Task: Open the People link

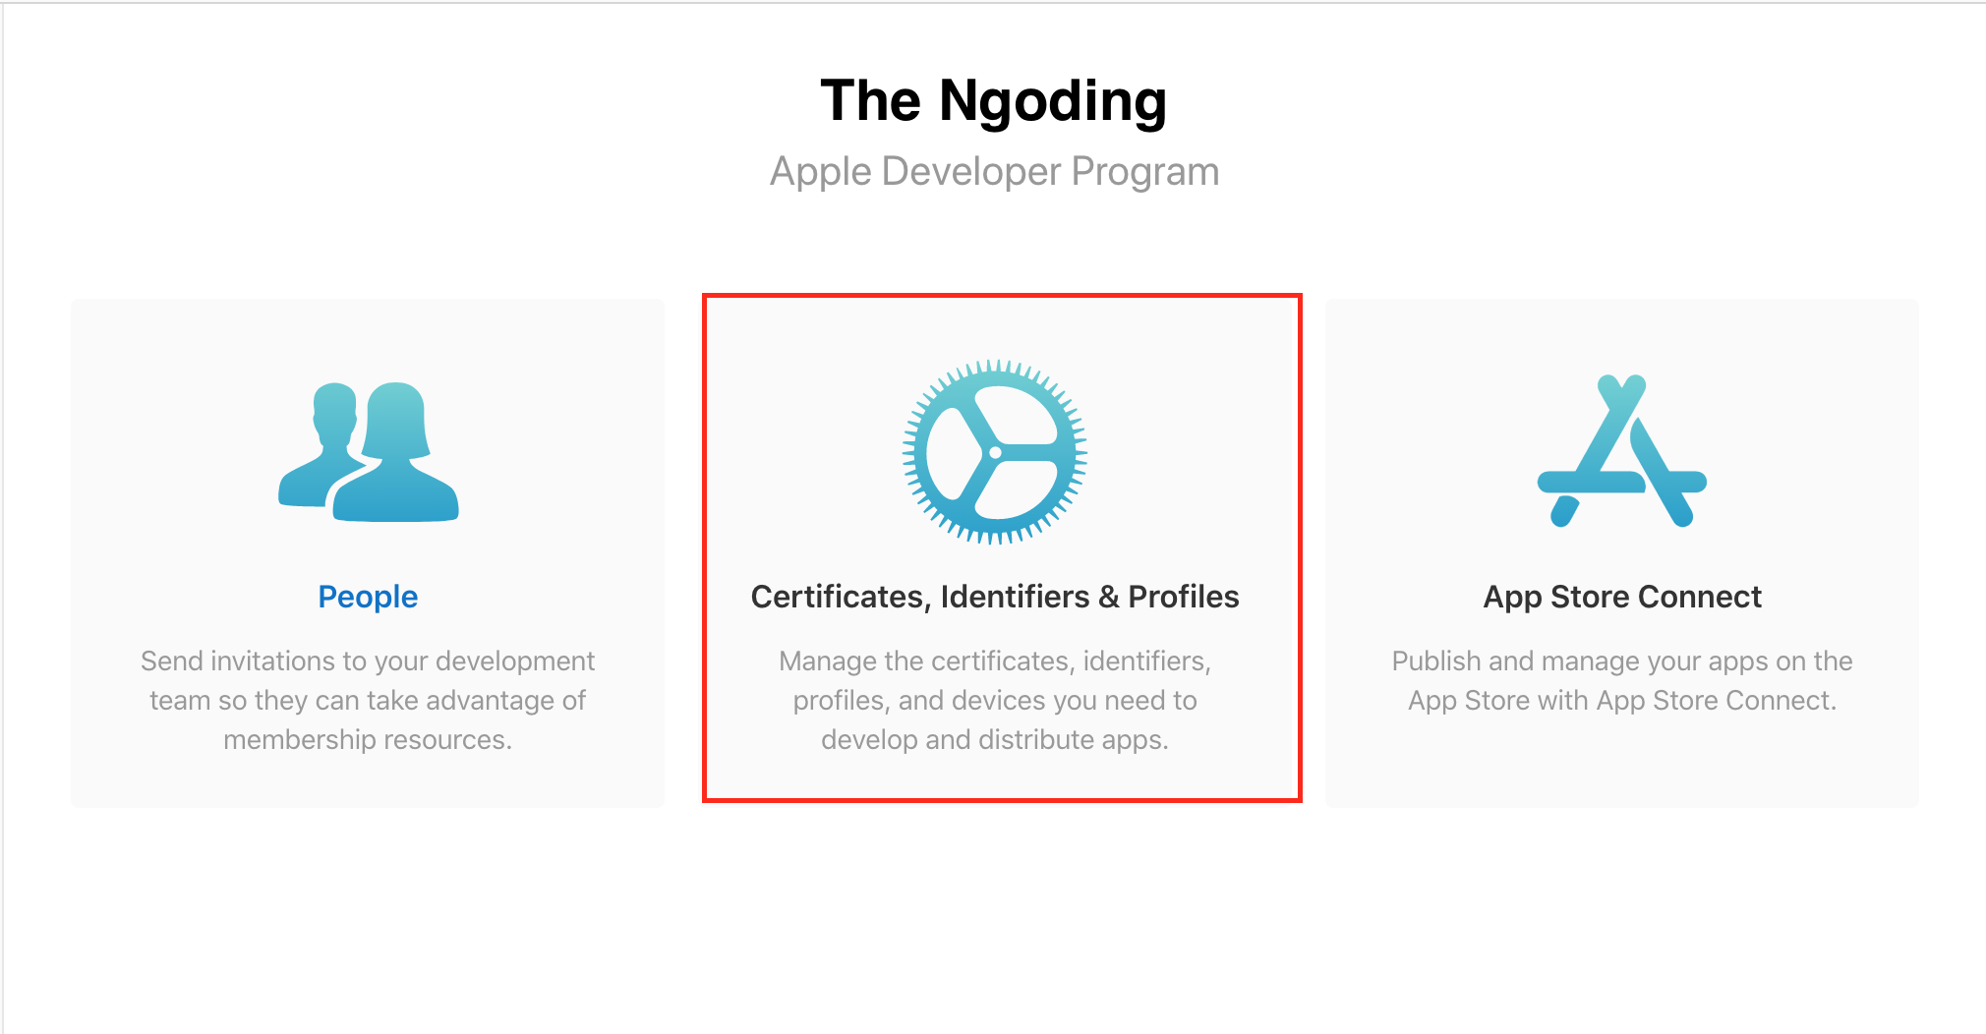Action: coord(368,597)
